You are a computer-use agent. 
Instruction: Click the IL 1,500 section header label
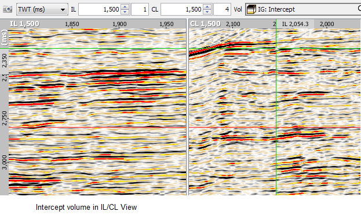(x=24, y=24)
